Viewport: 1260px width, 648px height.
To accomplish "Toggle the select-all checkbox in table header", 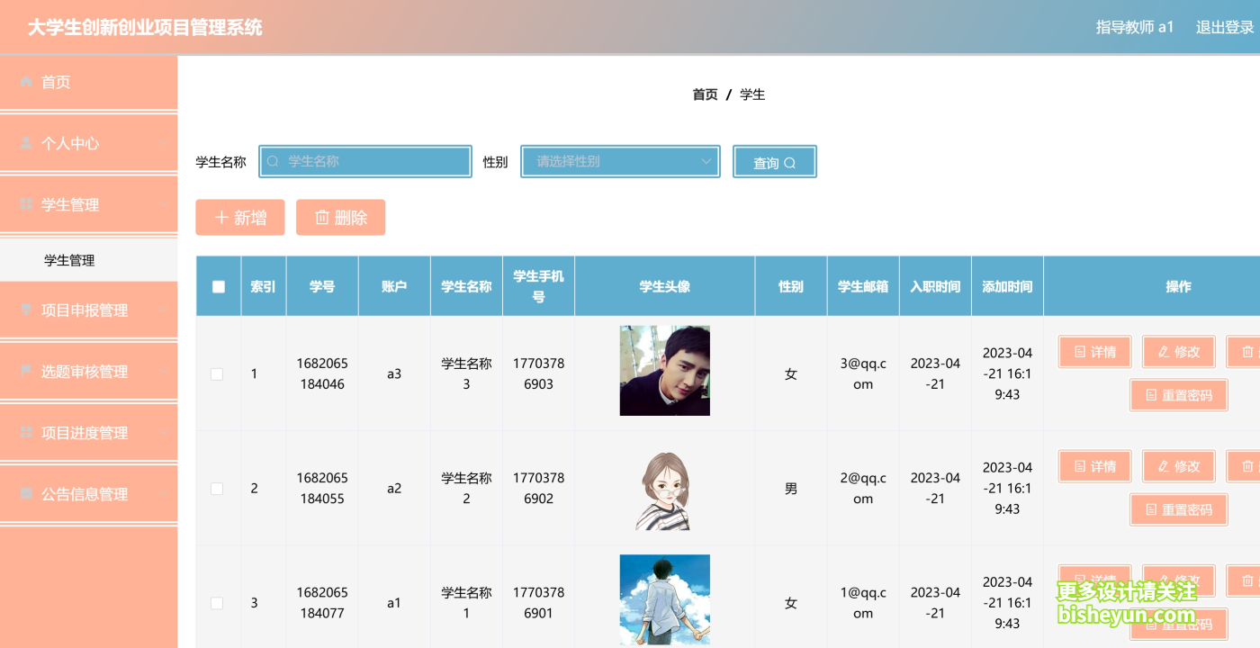I will [x=219, y=287].
